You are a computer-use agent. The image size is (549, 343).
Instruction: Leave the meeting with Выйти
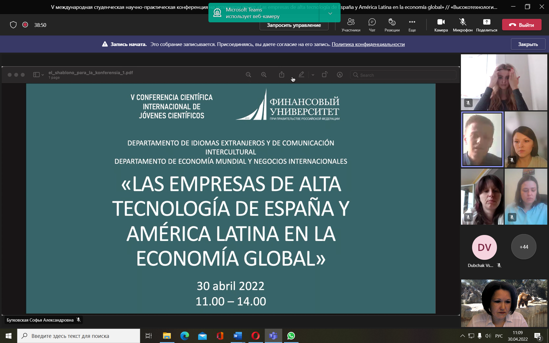(522, 25)
